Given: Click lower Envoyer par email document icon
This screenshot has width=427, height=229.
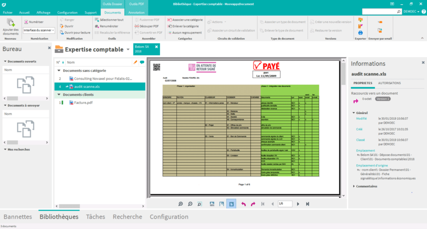Looking at the screenshot, I should [x=380, y=30].
